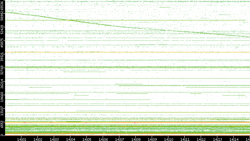Select the 6553 vertical axis label
This screenshot has width=250, height=141.
pyautogui.click(x=2, y=125)
